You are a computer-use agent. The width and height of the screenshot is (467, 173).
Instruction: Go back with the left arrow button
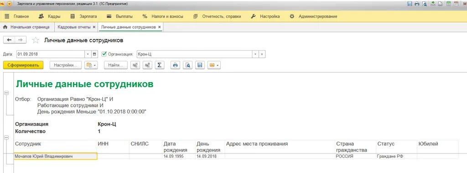(x=9, y=40)
